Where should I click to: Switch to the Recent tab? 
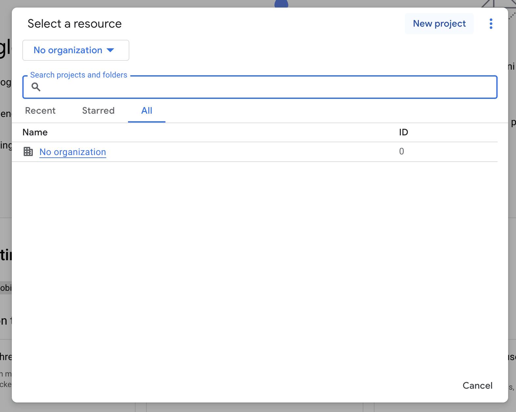[40, 111]
